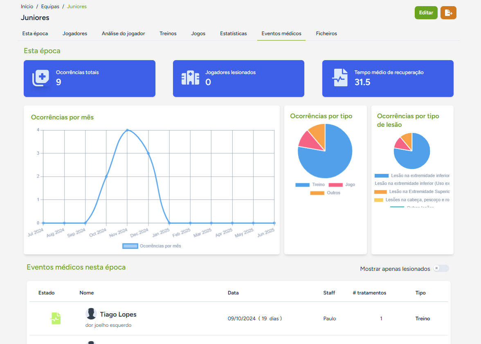
Task: Toggle Lesão na extremidade inferior legend item
Action: pyautogui.click(x=412, y=175)
